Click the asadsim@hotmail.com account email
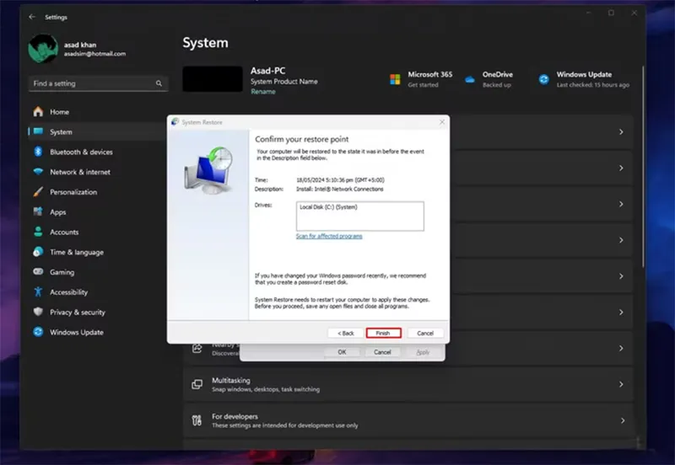 tap(94, 54)
